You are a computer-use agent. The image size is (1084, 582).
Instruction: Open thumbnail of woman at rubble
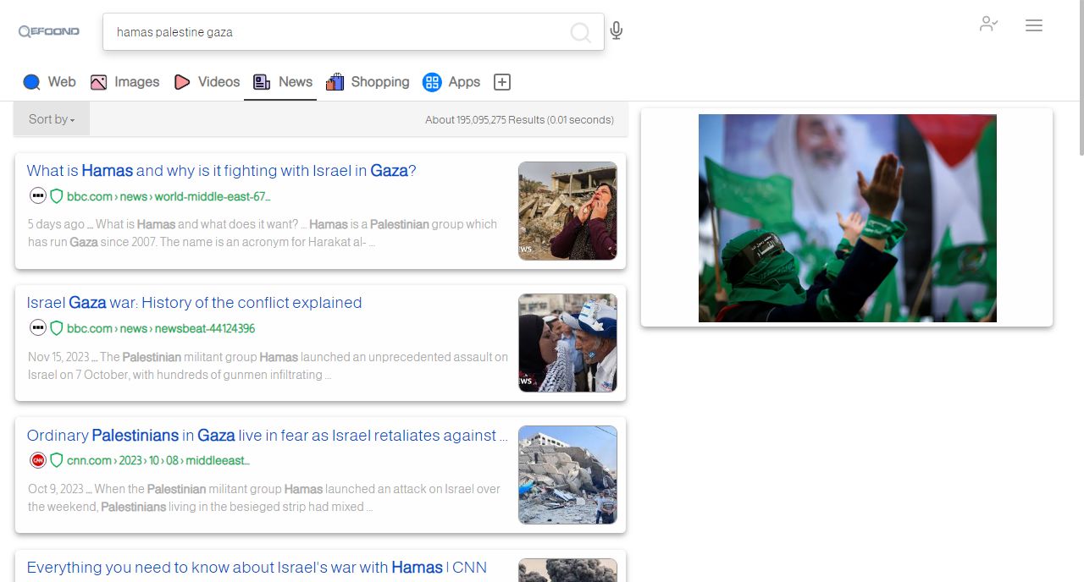(x=567, y=211)
